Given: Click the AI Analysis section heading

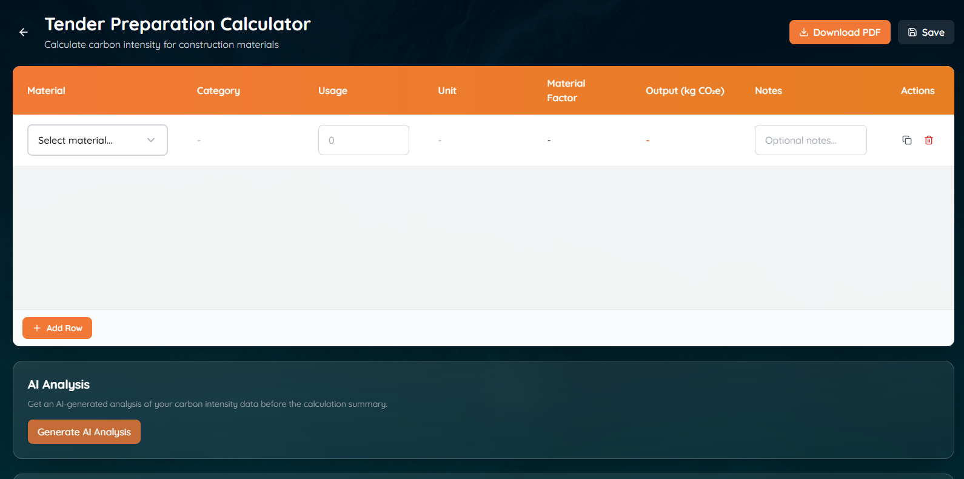Looking at the screenshot, I should tap(59, 384).
